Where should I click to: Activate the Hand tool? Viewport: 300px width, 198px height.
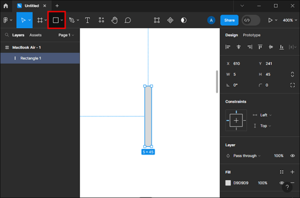tap(115, 20)
